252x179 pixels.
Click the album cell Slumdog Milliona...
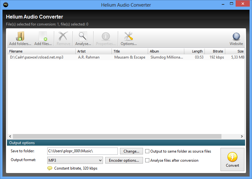coord(167,57)
